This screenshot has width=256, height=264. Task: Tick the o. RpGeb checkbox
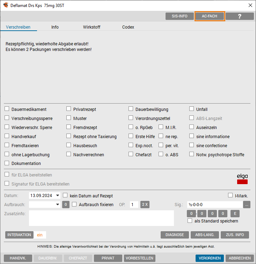(x=131, y=127)
